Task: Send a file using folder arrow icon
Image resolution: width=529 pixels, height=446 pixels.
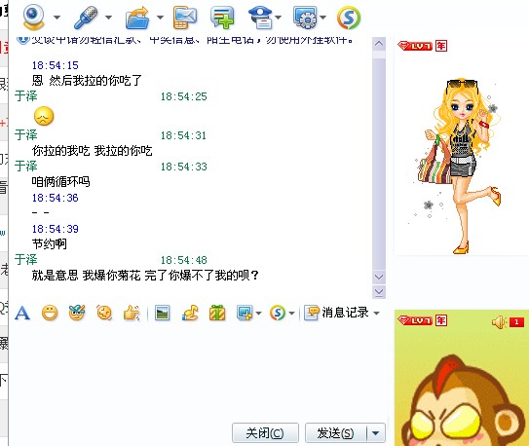Action: tap(137, 18)
